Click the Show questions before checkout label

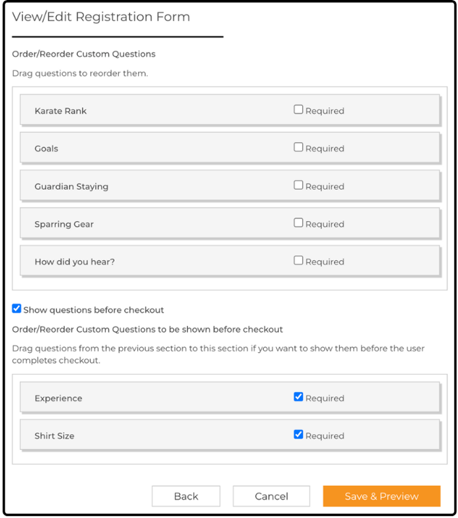point(94,310)
